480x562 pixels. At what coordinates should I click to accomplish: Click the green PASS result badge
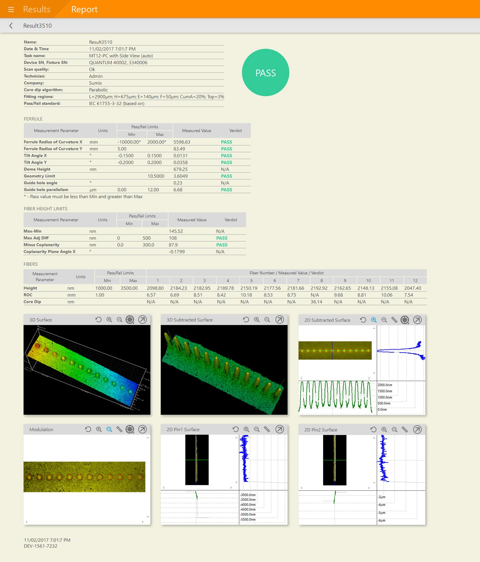click(x=266, y=72)
